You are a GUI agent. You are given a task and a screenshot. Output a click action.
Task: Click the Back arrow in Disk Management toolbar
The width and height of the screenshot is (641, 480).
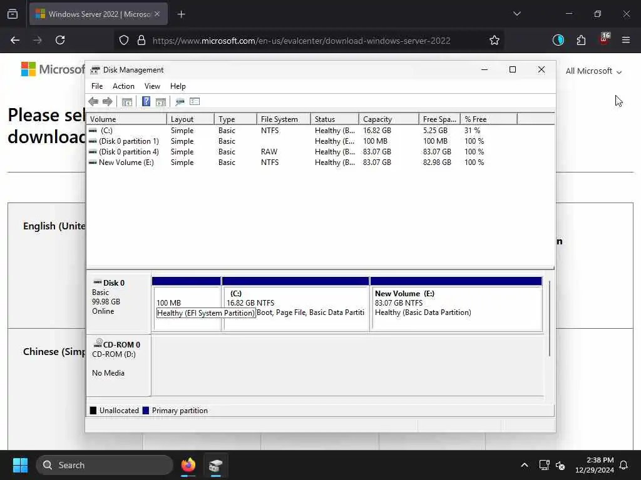pos(93,102)
